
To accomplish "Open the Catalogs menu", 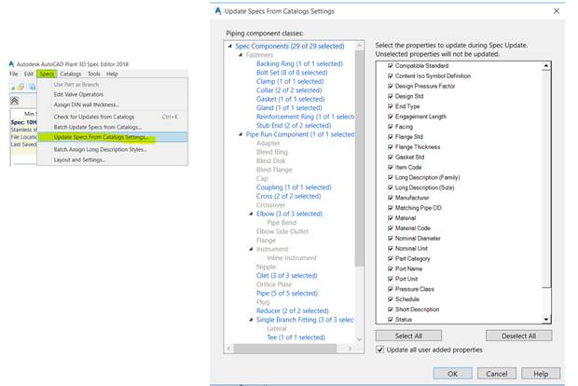I will click(x=71, y=73).
